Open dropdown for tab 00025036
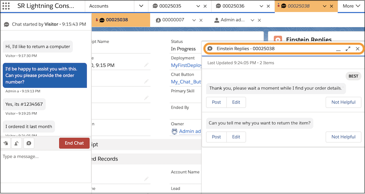This screenshot has height=194, width=365. click(x=262, y=6)
